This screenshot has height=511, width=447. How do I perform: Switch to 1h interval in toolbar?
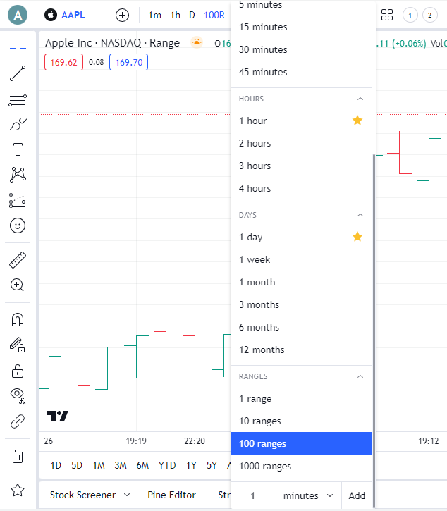point(176,15)
